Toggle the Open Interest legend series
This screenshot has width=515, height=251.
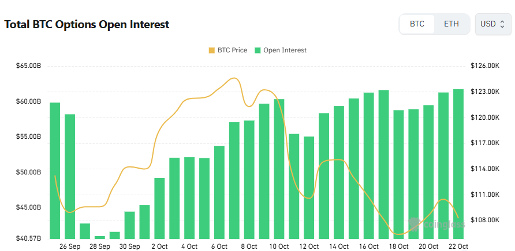[285, 50]
